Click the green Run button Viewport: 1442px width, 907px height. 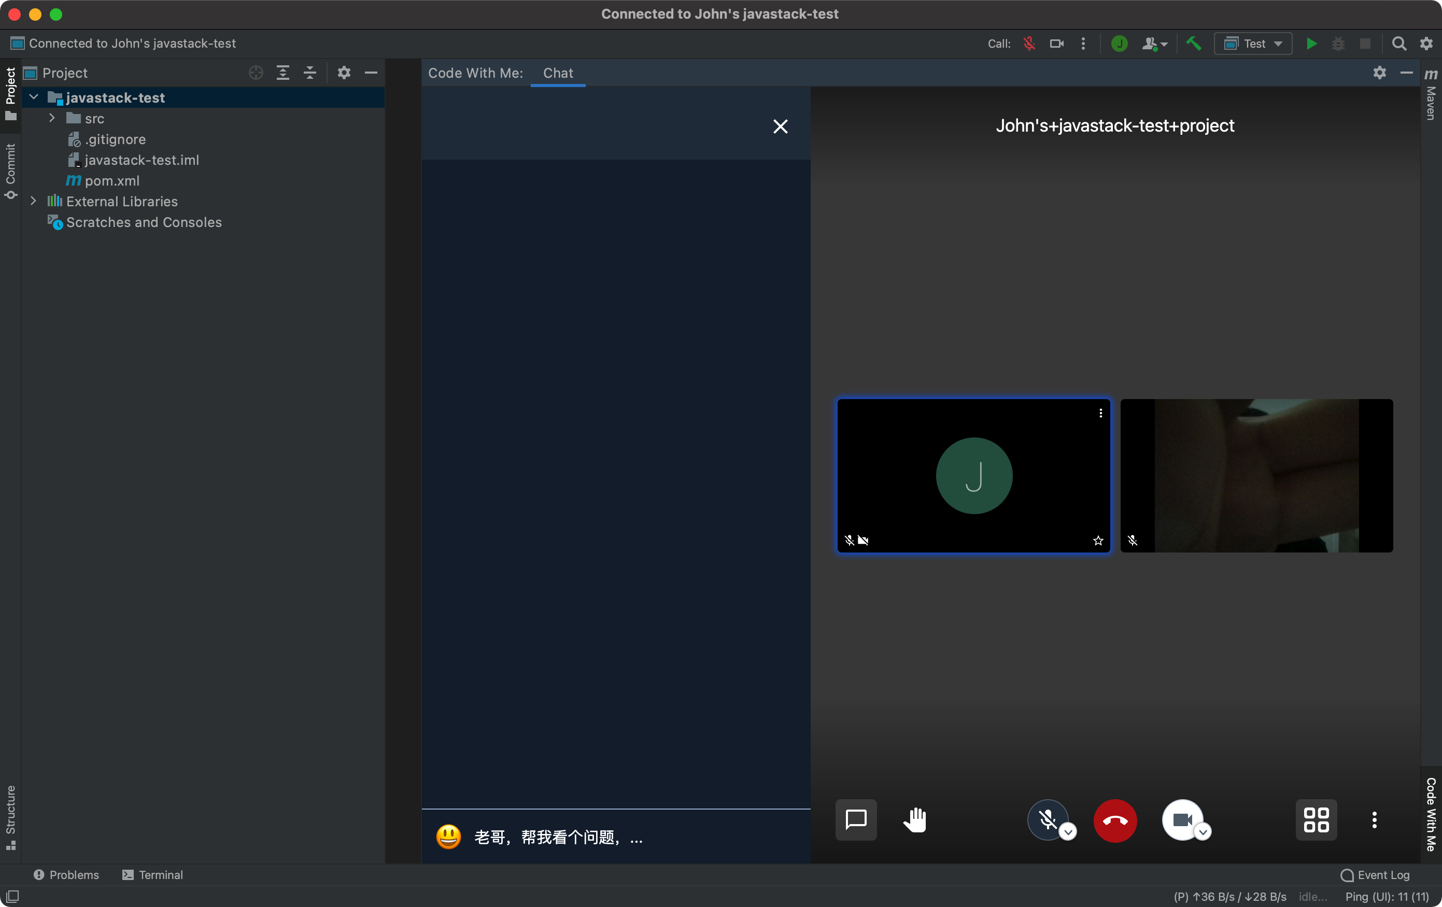(x=1311, y=44)
